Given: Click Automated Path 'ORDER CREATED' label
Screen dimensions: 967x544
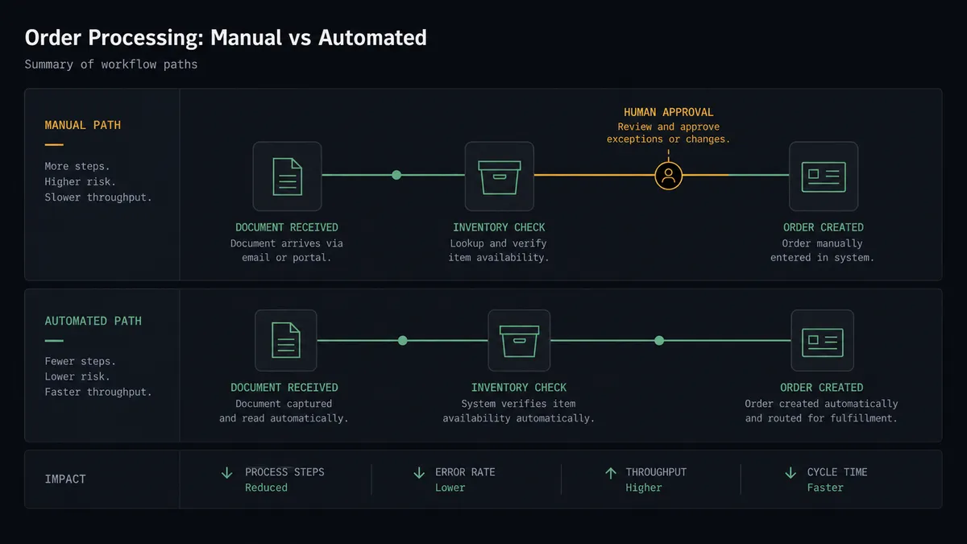Looking at the screenshot, I should [822, 388].
